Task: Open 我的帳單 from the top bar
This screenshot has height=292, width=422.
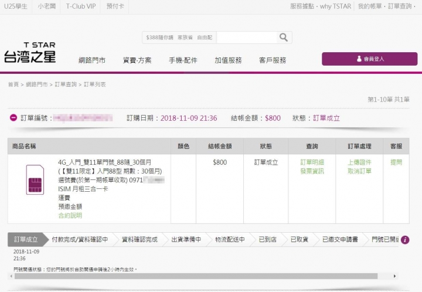Action: [x=370, y=6]
